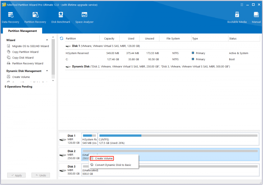Image resolution: width=263 pixels, height=185 pixels.
Task: Open the Data Recovery tool
Action: coord(11,17)
